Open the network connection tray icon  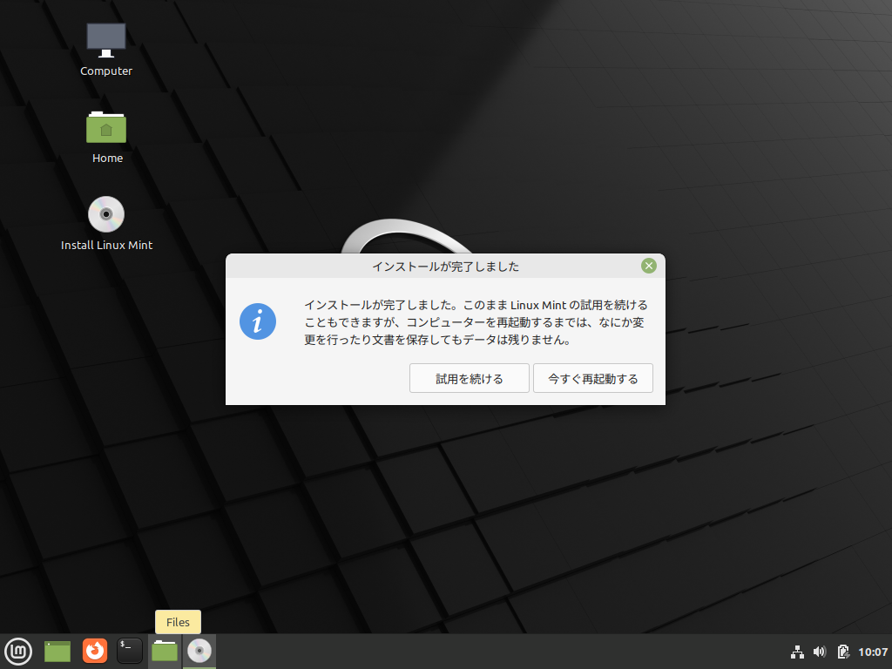click(x=798, y=652)
